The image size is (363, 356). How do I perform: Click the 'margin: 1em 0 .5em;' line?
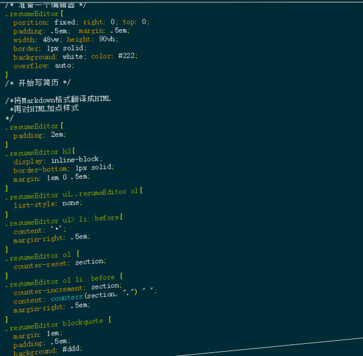(x=52, y=178)
